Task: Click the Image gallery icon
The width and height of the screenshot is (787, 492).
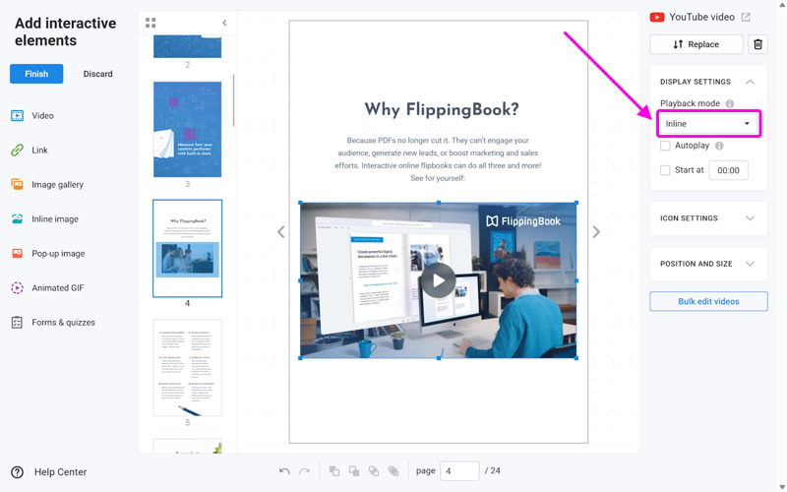Action: click(17, 184)
